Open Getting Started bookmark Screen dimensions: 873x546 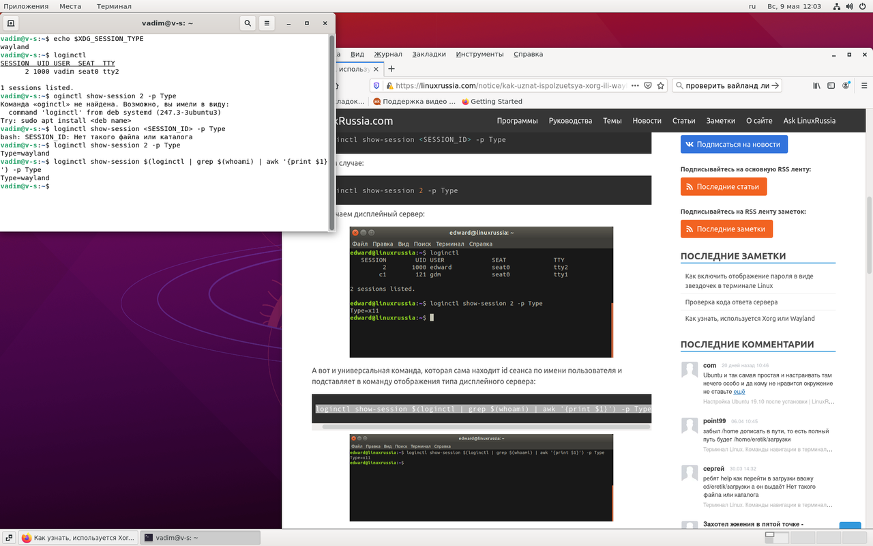pyautogui.click(x=492, y=102)
